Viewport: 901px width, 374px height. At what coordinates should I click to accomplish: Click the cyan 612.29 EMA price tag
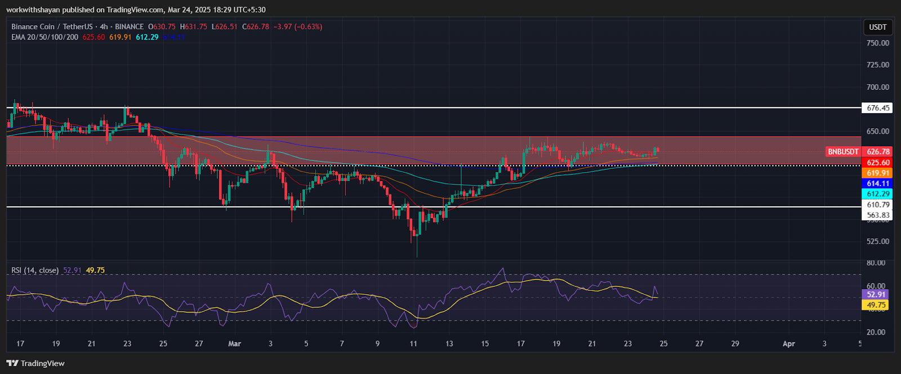coord(878,194)
